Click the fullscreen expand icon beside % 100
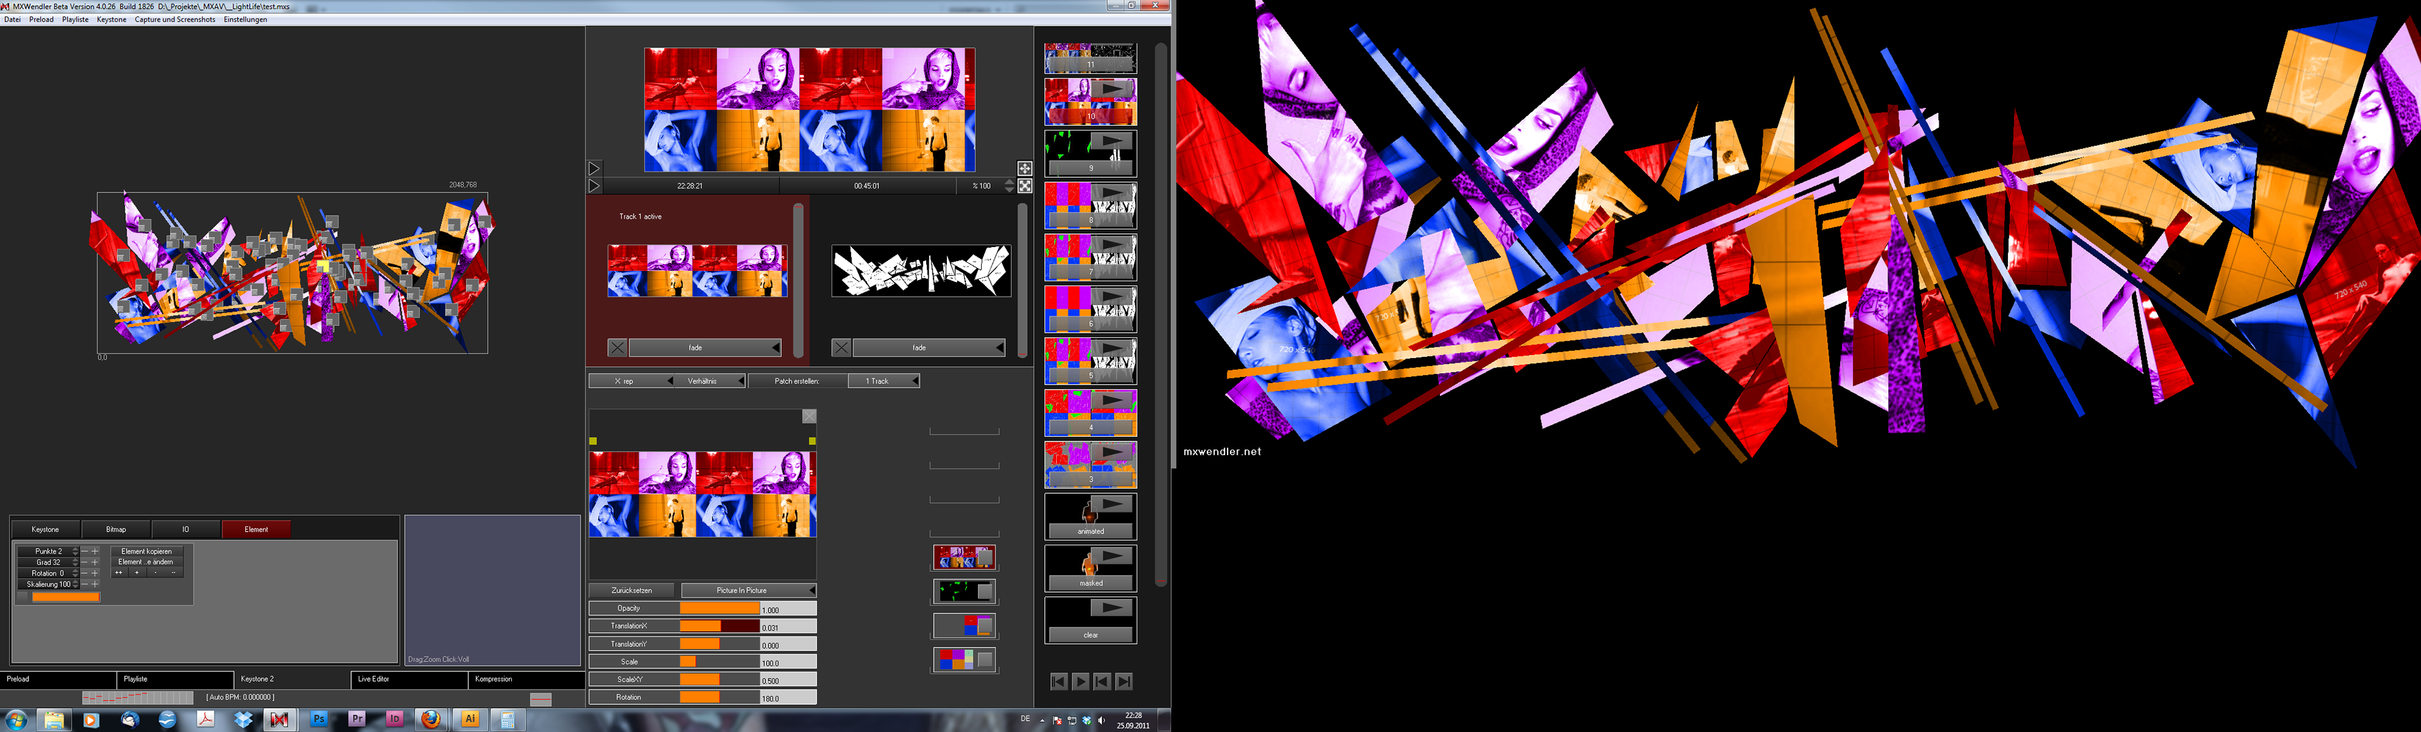Screen dimensions: 2421x732 tap(1025, 186)
